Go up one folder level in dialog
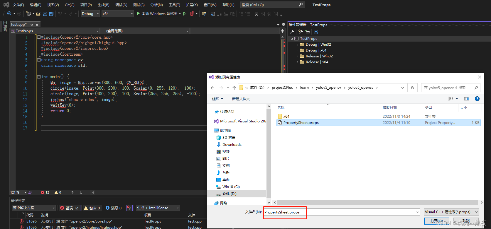The height and width of the screenshot is (229, 491). [x=234, y=88]
